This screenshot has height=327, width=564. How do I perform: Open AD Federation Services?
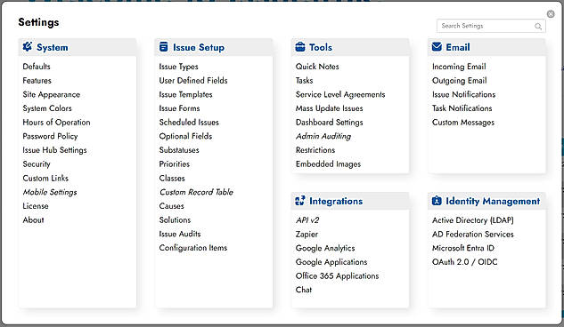(x=473, y=234)
